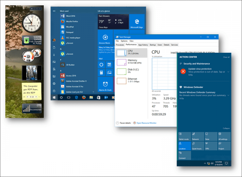Toggle Location quick action off

185,146
